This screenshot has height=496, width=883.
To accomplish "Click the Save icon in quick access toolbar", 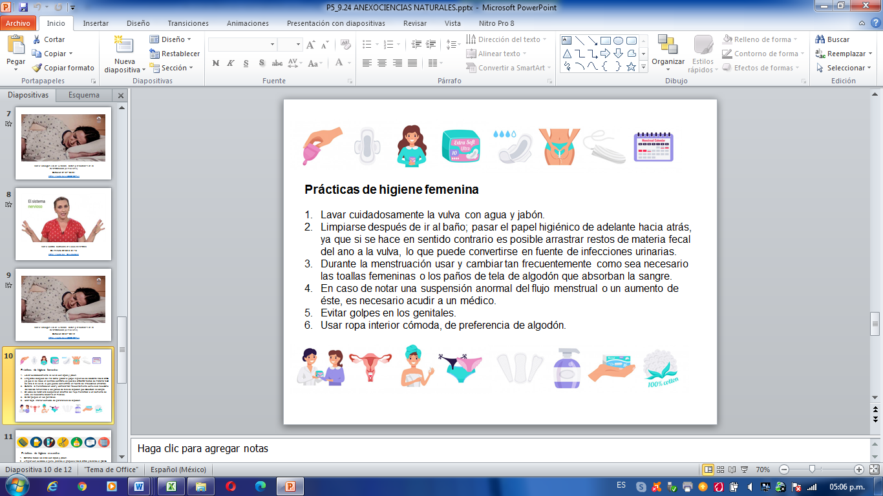I will pos(23,8).
